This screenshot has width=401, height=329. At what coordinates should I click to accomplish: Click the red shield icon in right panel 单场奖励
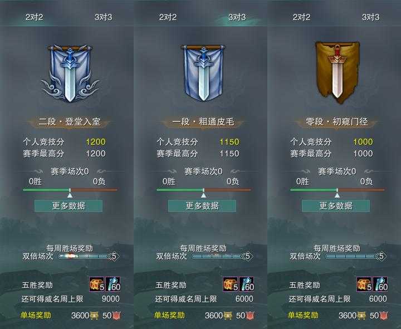384,316
